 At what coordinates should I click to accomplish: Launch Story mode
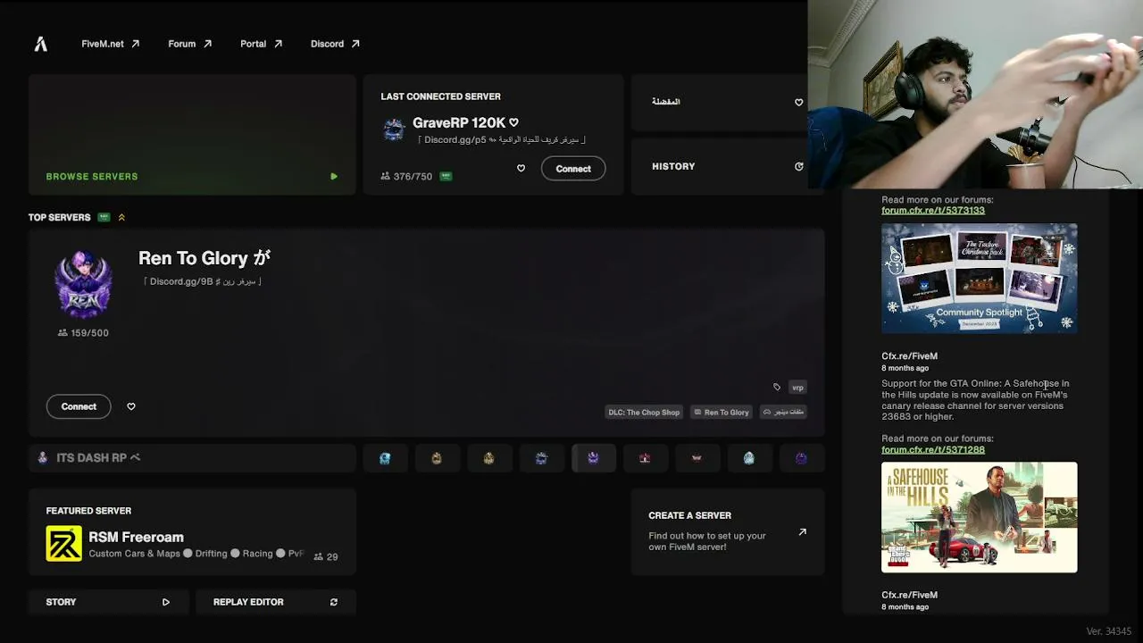click(x=108, y=602)
